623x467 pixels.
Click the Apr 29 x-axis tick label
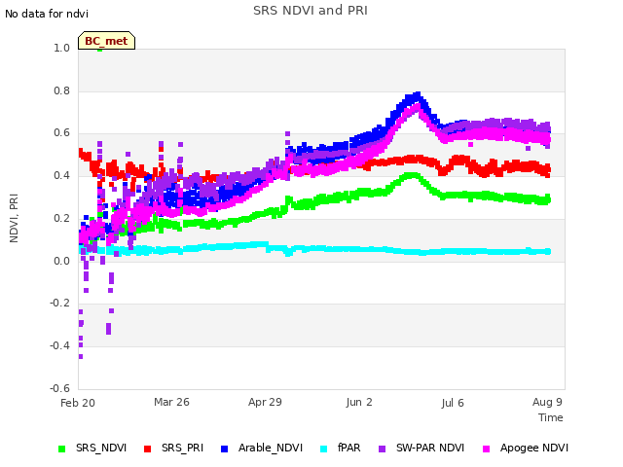265,402
